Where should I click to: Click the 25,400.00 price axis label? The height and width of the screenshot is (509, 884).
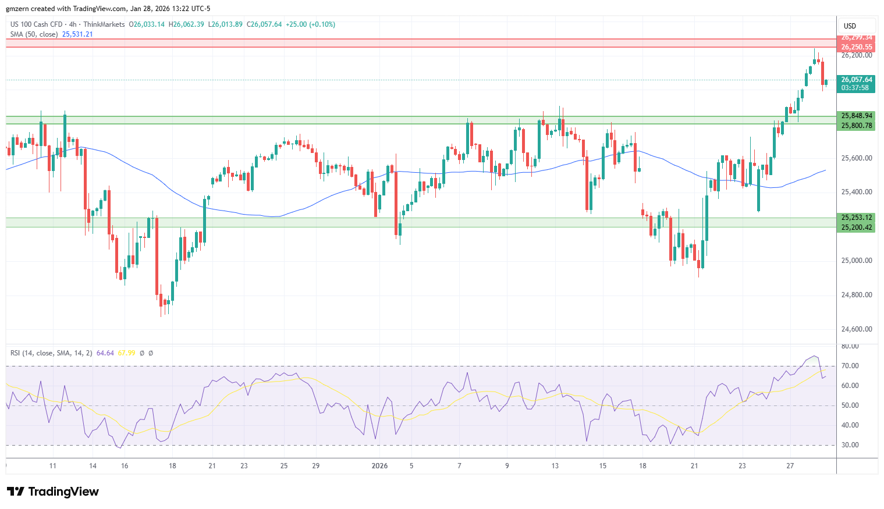(857, 192)
